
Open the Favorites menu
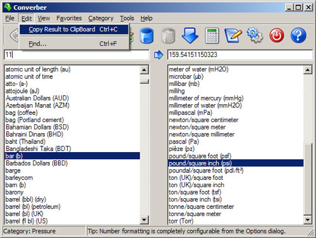(69, 18)
